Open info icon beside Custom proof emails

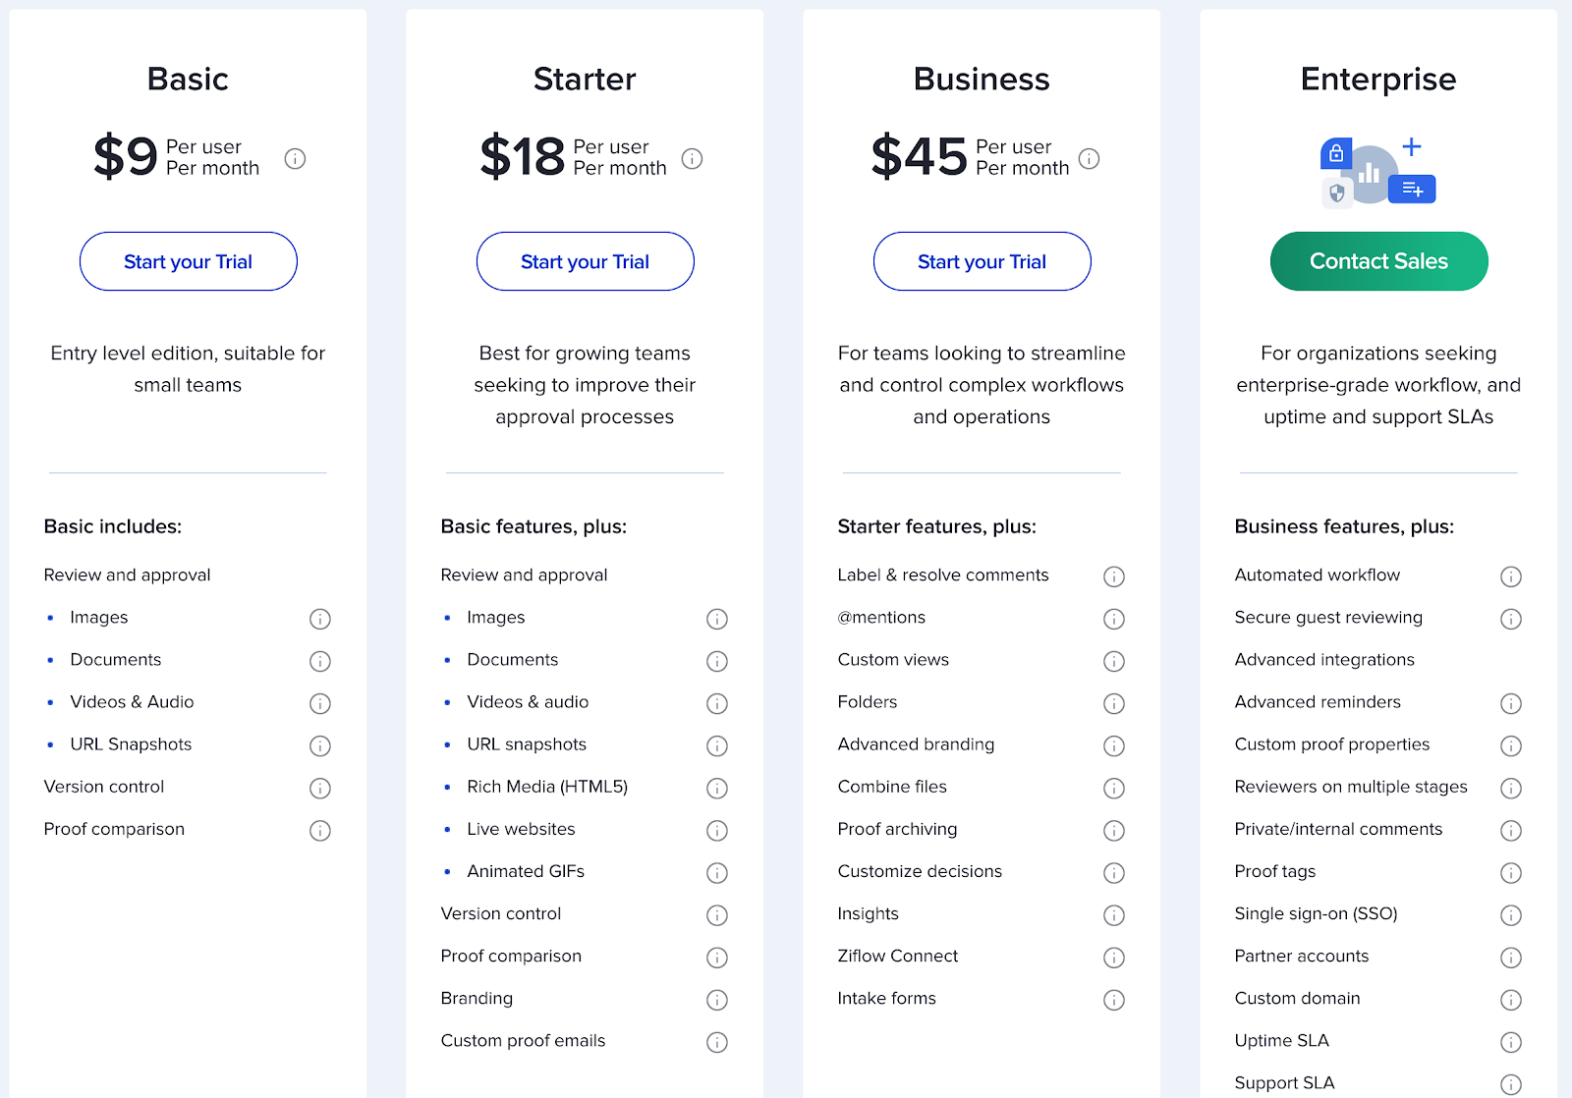(716, 1042)
